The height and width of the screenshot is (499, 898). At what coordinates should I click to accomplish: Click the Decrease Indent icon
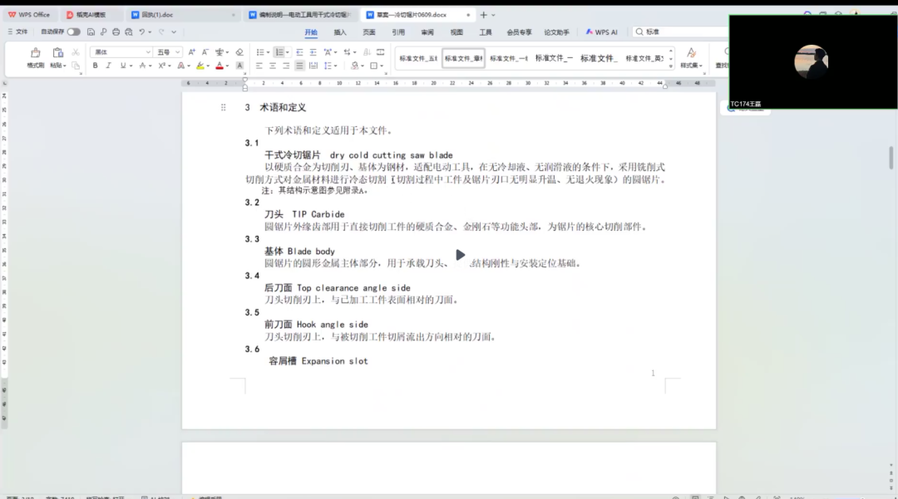point(299,52)
